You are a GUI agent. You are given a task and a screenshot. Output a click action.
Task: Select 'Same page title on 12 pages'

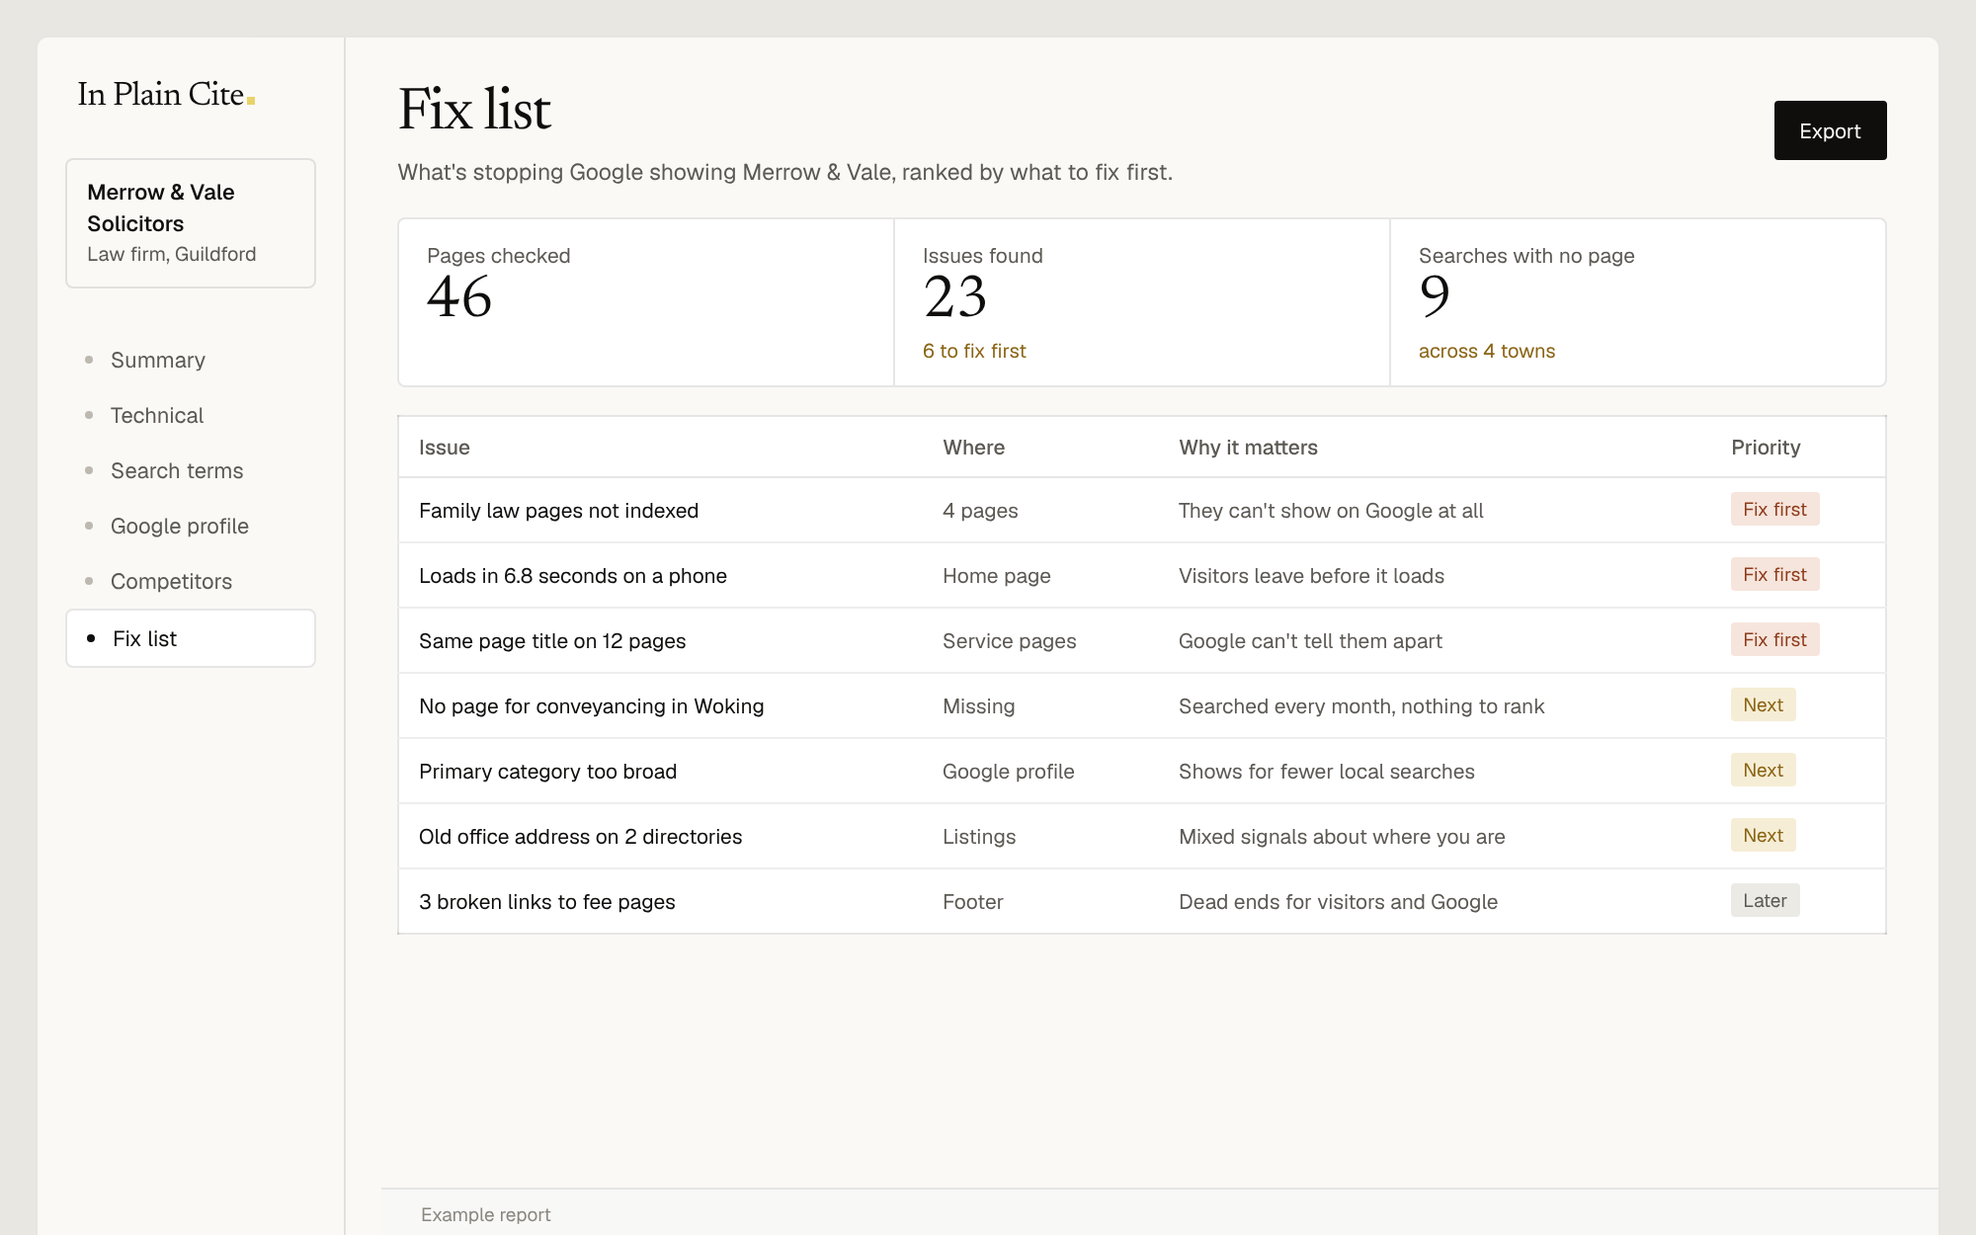(552, 641)
